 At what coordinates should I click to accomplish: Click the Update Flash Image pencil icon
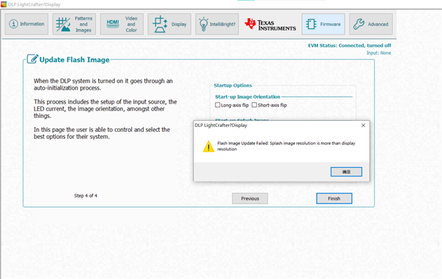pyautogui.click(x=32, y=59)
